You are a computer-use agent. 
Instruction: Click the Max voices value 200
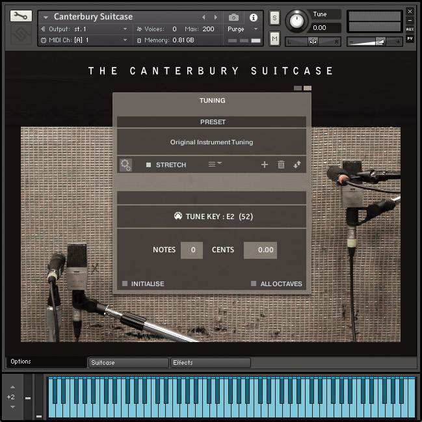[x=208, y=29]
